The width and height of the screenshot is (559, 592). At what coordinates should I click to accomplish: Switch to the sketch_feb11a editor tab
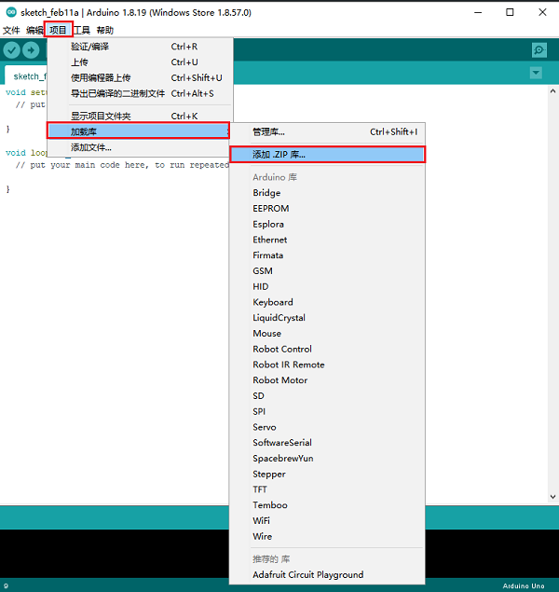pyautogui.click(x=26, y=76)
